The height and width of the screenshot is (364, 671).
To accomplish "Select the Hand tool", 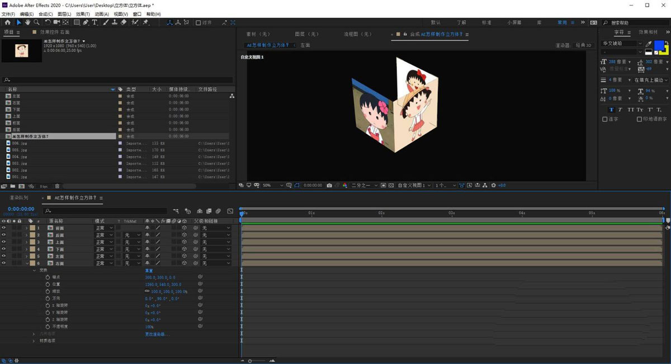I will (x=27, y=22).
